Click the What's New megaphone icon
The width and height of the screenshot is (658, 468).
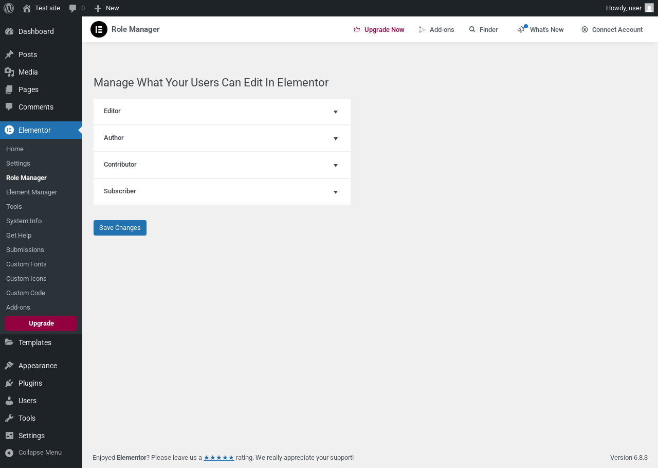[522, 29]
